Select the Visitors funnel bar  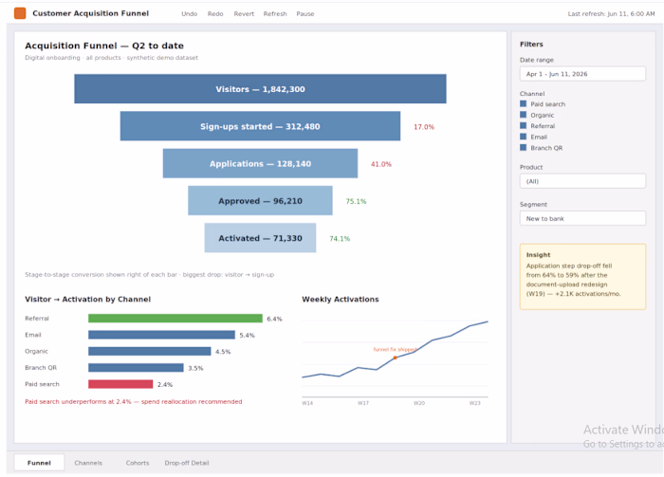click(x=260, y=89)
